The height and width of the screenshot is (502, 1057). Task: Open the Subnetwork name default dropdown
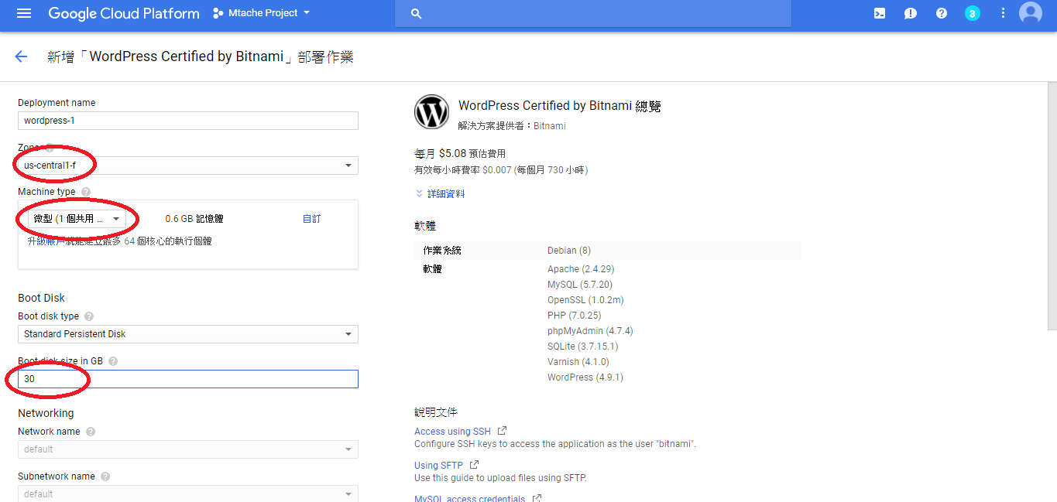[188, 493]
